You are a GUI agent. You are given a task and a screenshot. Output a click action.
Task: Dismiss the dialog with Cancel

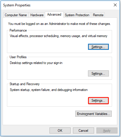(x=83, y=131)
